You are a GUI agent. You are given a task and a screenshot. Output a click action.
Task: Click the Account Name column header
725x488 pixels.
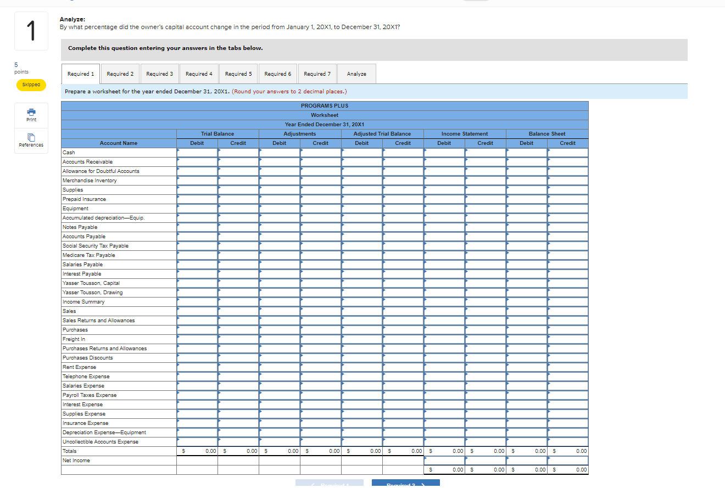tap(119, 143)
